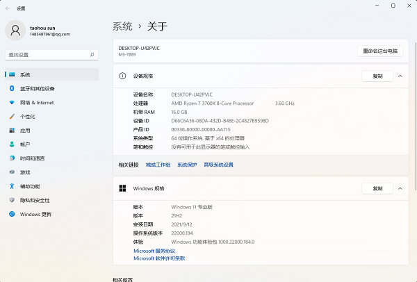Click the accessibility figure icon
Viewport: 417px width, 282px height.
click(x=12, y=186)
